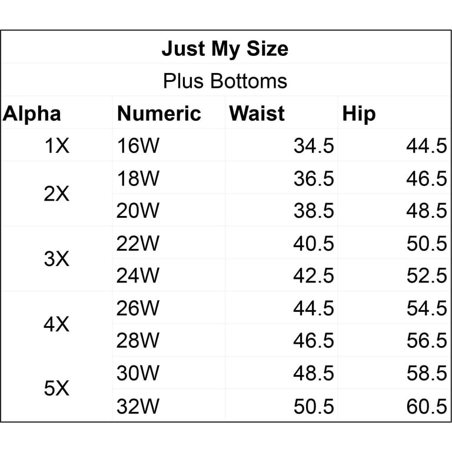Click the Waist column header
Screen dimensions: 452x452
(257, 114)
